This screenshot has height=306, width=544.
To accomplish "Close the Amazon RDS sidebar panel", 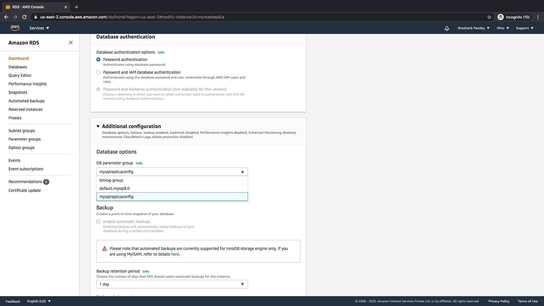I will pos(71,42).
